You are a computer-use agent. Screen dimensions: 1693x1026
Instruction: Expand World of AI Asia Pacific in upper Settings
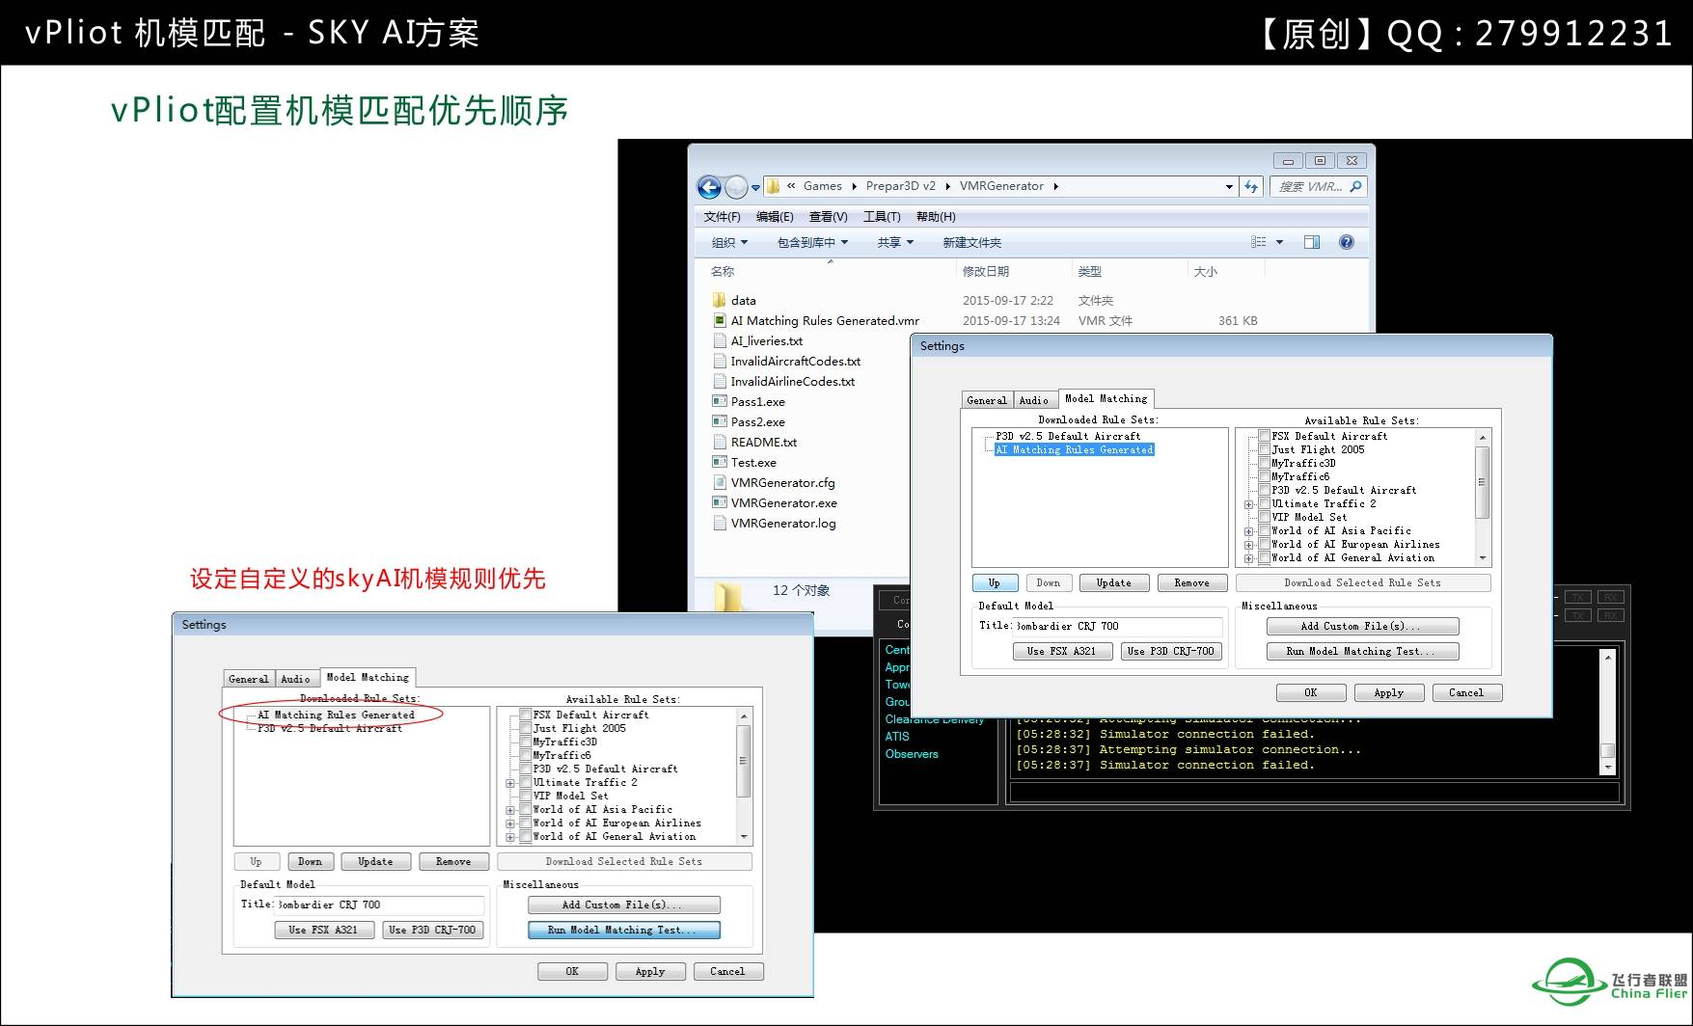pos(1248,531)
